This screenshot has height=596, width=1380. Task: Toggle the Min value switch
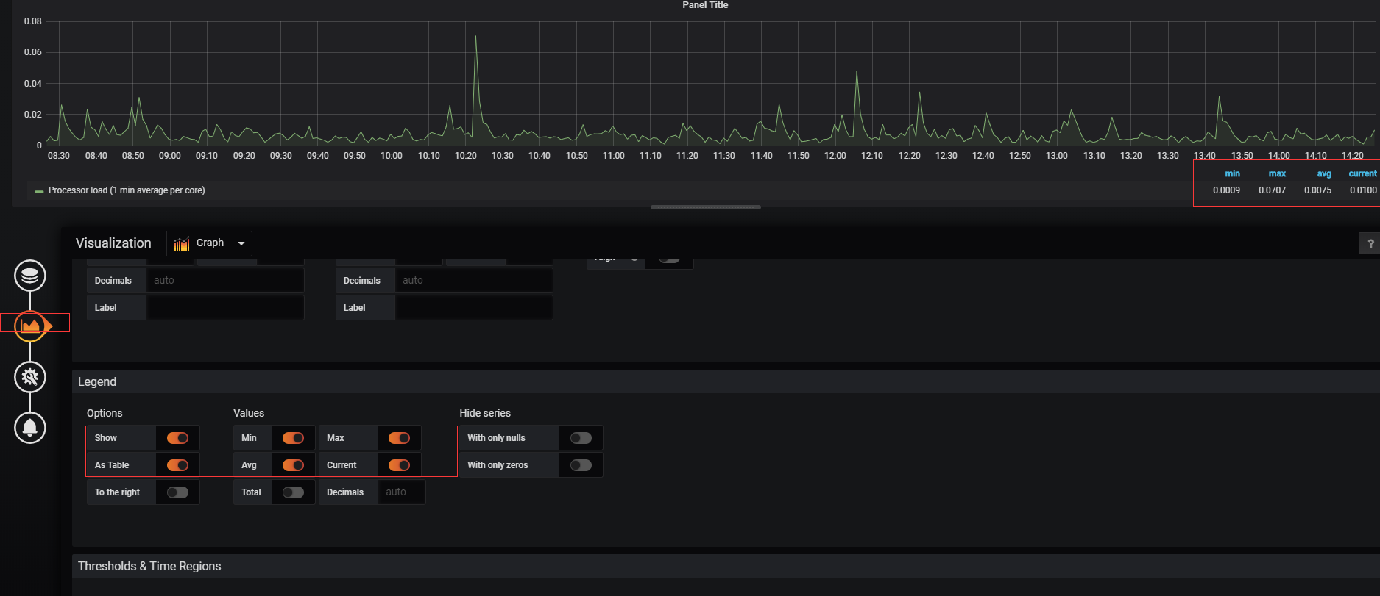pos(293,438)
